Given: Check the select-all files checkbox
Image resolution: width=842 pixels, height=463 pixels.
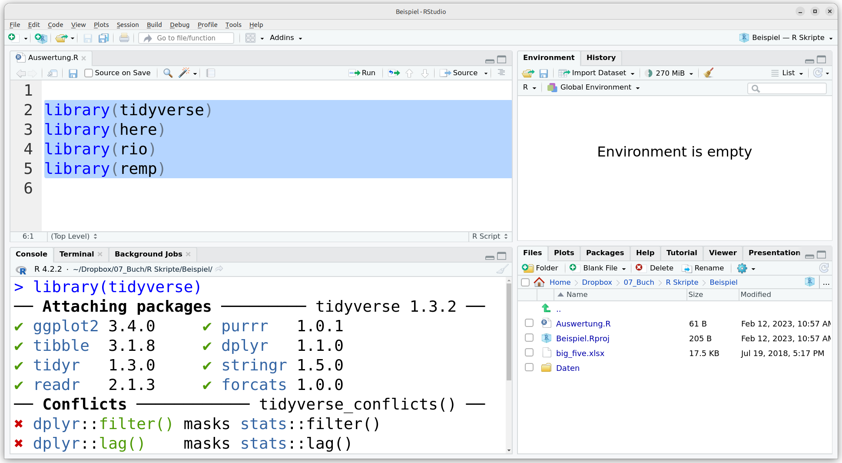Looking at the screenshot, I should 525,282.
